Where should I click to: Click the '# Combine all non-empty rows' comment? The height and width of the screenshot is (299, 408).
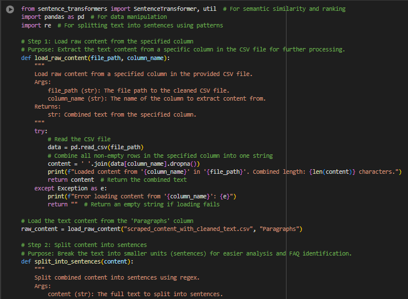[x=160, y=156]
